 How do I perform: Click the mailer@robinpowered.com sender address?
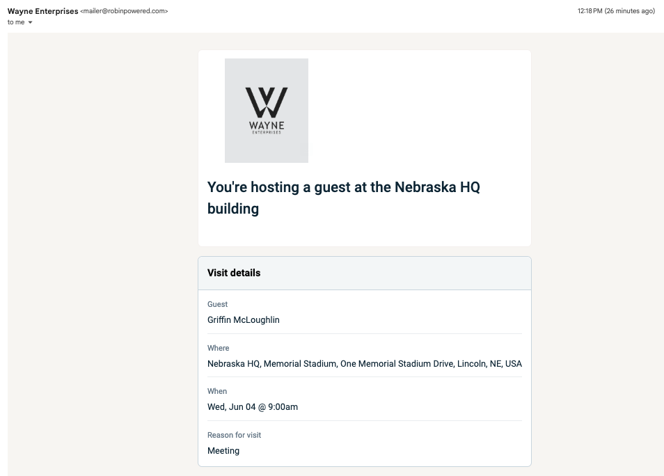click(124, 11)
